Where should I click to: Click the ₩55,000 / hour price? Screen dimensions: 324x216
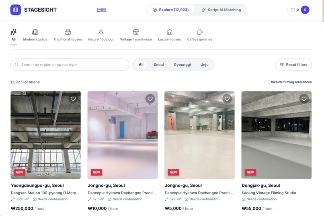[x=257, y=208]
